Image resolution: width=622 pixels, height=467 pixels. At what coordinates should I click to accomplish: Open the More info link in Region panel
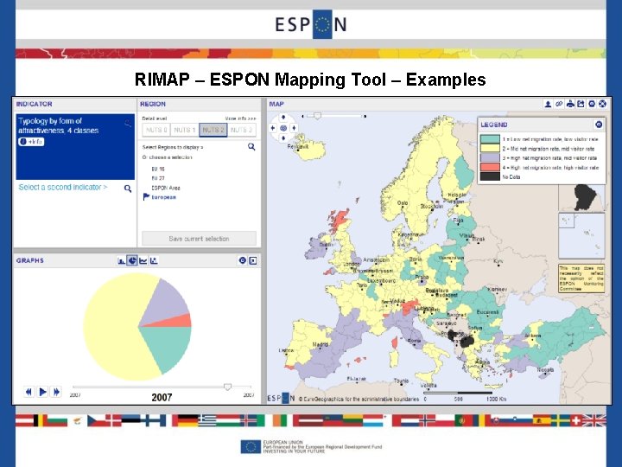click(240, 118)
